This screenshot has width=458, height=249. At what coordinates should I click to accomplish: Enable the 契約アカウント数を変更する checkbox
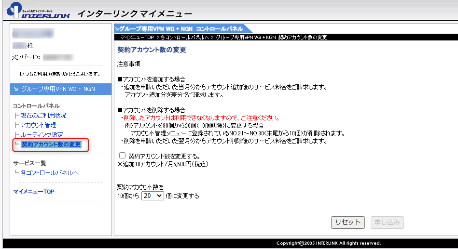[122, 156]
